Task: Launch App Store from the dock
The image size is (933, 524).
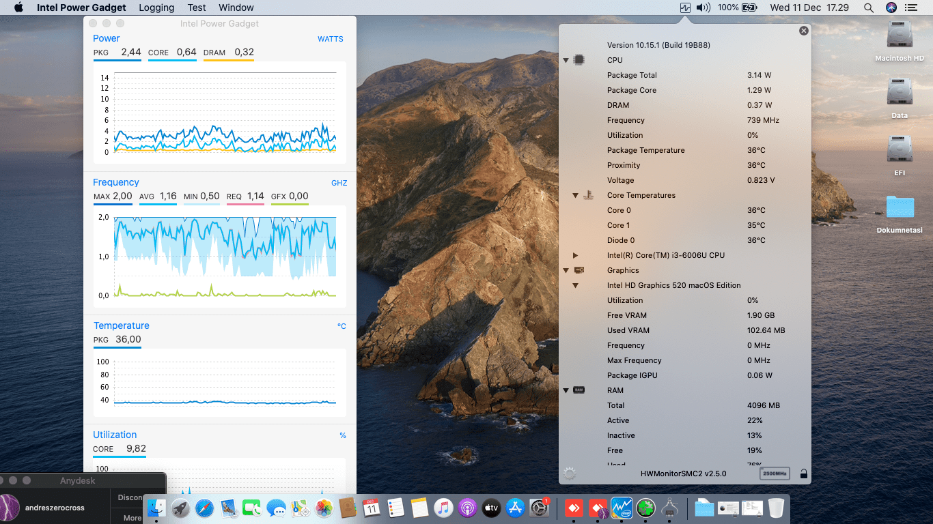Action: pyautogui.click(x=516, y=508)
